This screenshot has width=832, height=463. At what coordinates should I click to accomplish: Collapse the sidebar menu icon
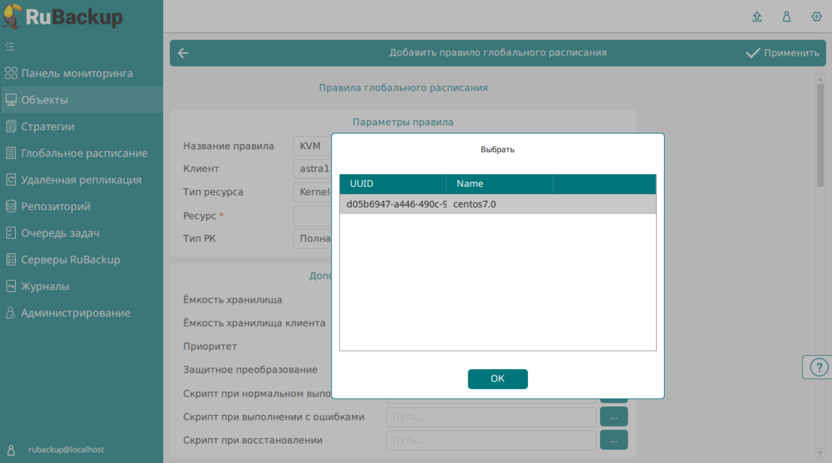coord(9,46)
